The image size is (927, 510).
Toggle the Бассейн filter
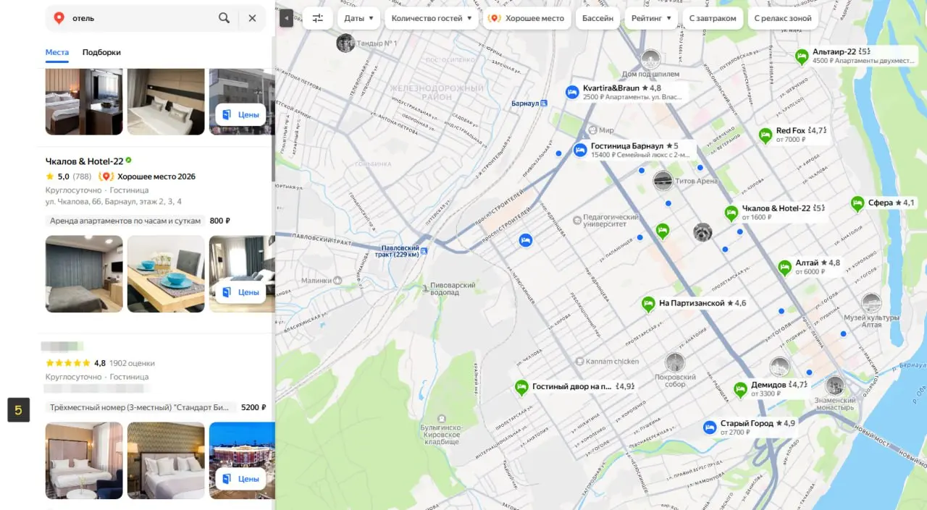pyautogui.click(x=598, y=18)
